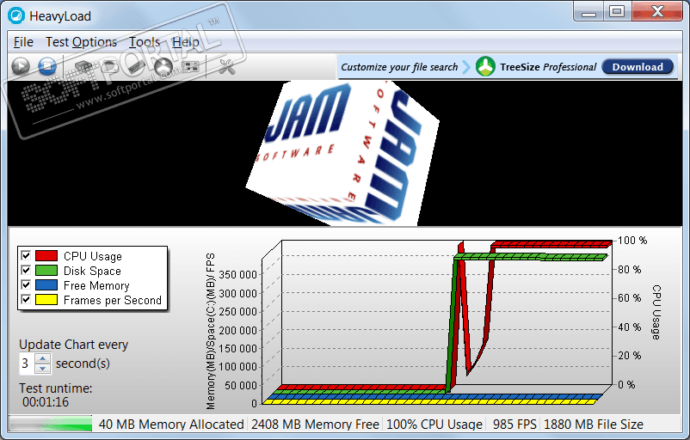Minimize the HeavyLoad window

pyautogui.click(x=588, y=12)
